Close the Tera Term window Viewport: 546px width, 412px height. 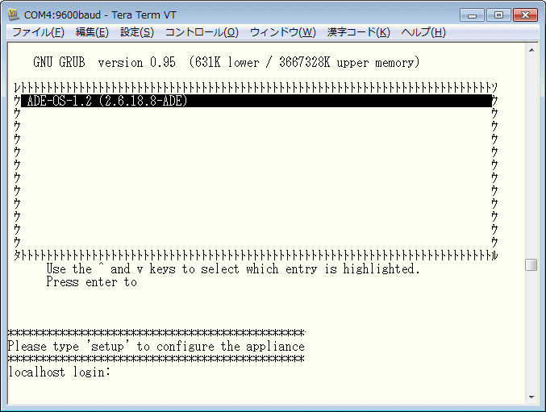coord(524,15)
